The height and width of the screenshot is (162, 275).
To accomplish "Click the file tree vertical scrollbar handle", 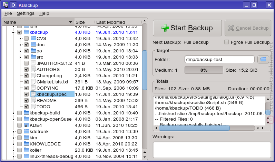I will point(145,70).
